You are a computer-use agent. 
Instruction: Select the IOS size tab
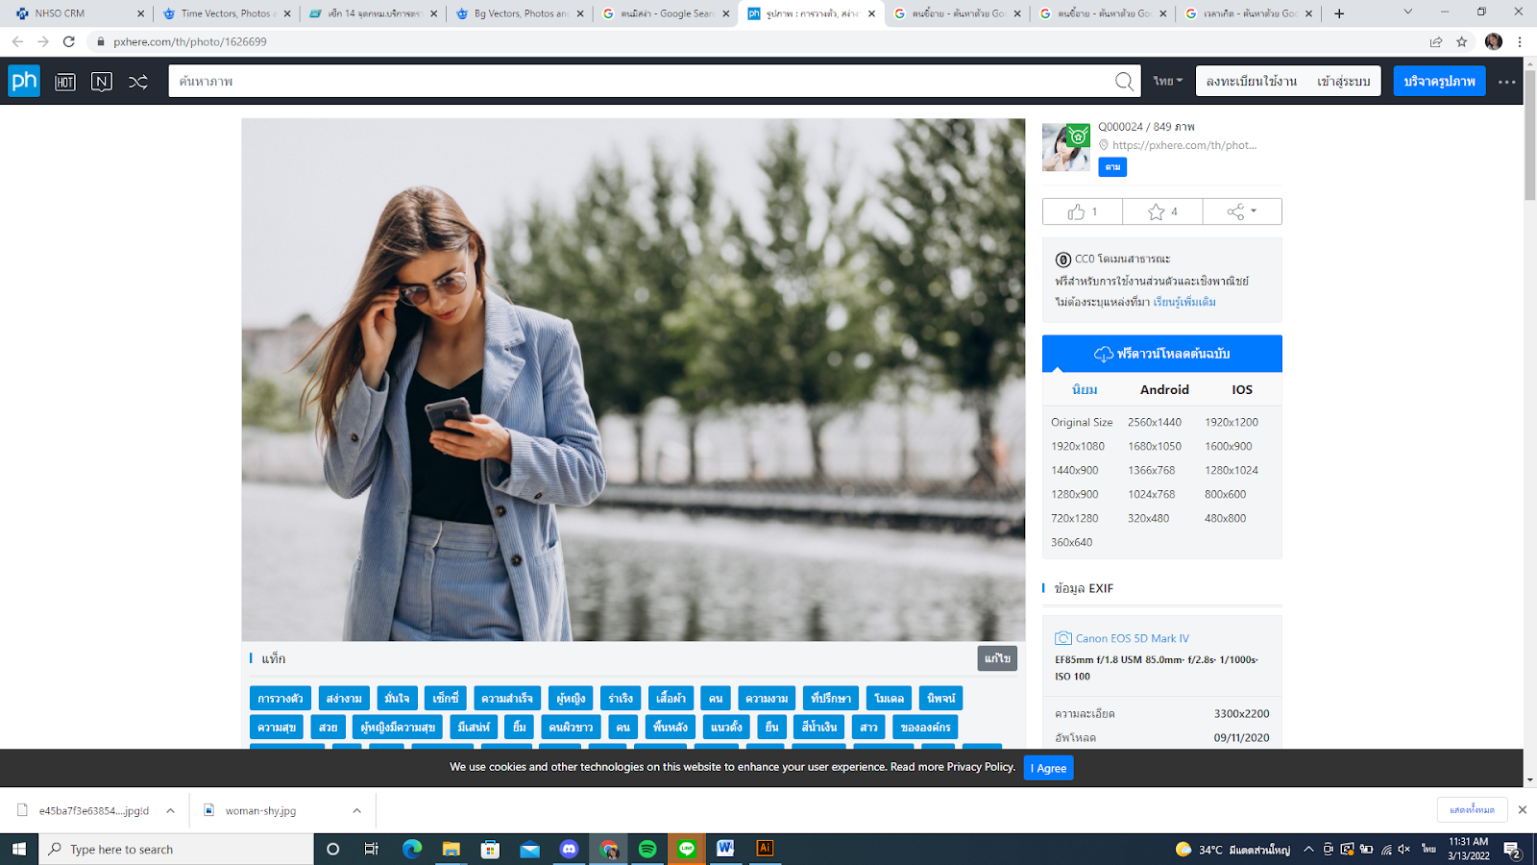(1242, 389)
